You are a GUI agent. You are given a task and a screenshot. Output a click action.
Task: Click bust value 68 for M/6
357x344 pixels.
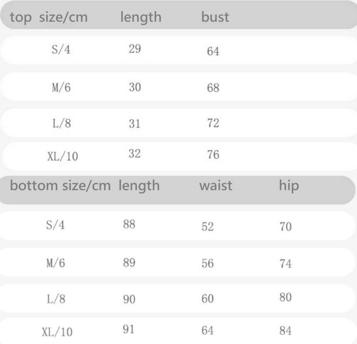click(x=213, y=88)
